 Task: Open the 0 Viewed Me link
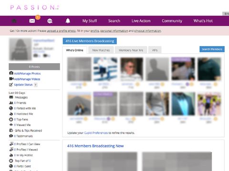(x=22, y=125)
